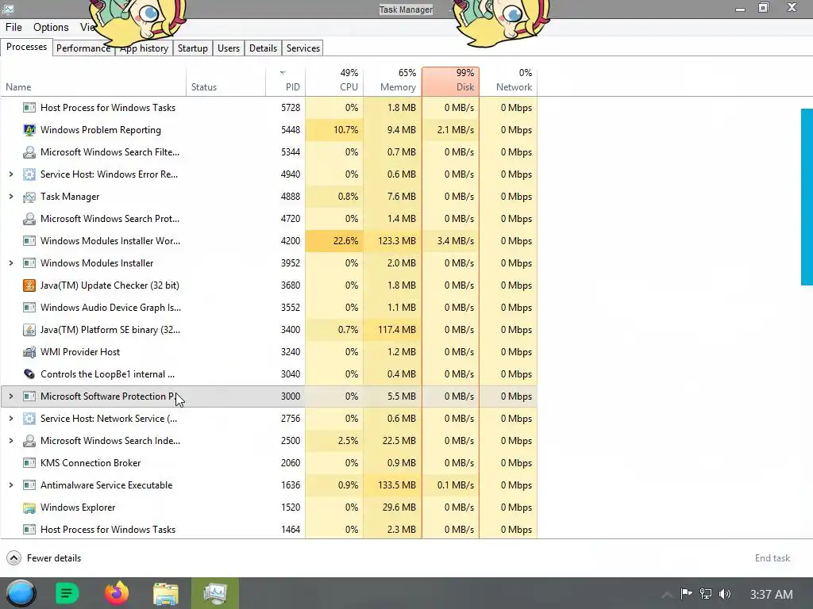The image size is (813, 609).
Task: Expand the Windows Modules Installer row
Action: (11, 263)
